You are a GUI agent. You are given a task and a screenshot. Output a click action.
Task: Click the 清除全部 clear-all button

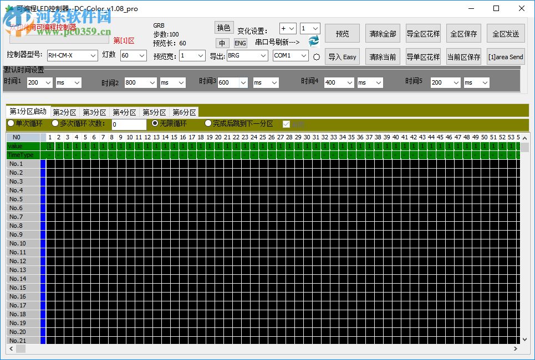pos(383,33)
